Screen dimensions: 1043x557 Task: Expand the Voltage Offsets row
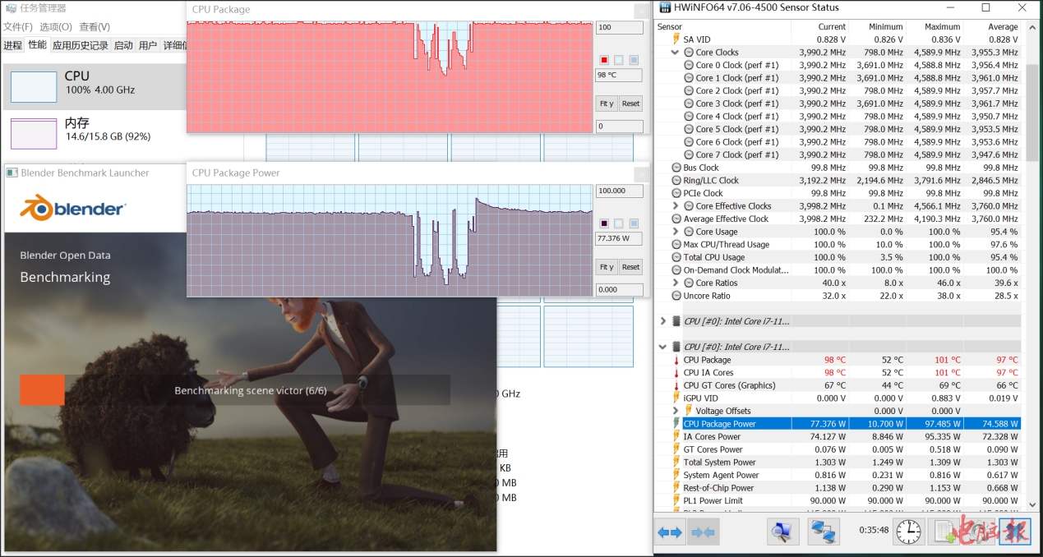coord(676,411)
